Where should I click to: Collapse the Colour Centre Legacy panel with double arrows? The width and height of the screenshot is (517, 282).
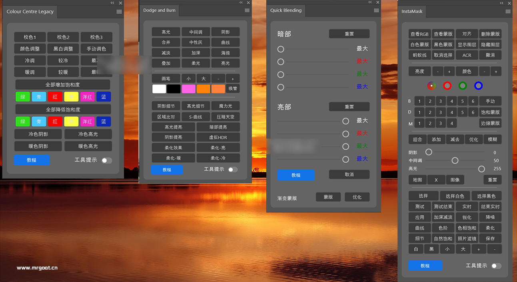coord(113,3)
